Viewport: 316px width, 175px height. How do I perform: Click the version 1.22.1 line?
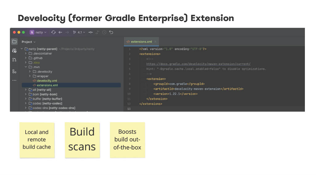click(175, 94)
